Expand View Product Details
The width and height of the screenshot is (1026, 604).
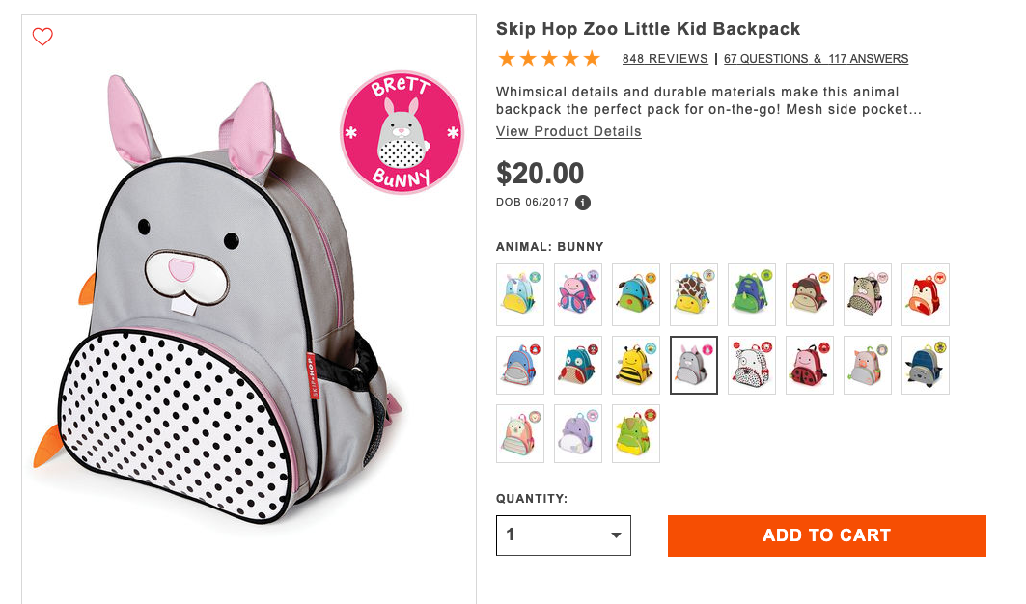coord(568,131)
